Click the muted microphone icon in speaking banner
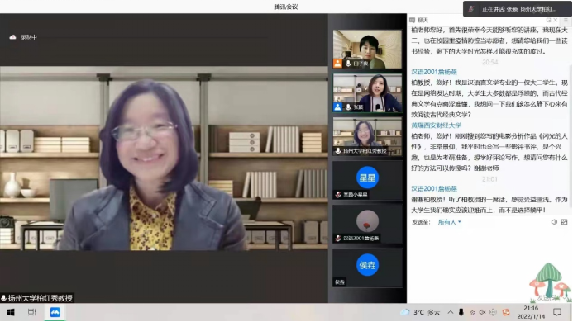The height and width of the screenshot is (322, 573). (x=471, y=9)
